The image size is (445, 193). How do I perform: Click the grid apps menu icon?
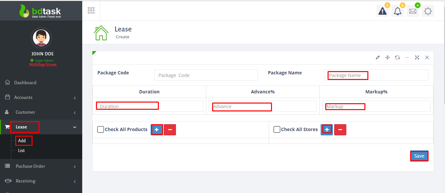(91, 10)
